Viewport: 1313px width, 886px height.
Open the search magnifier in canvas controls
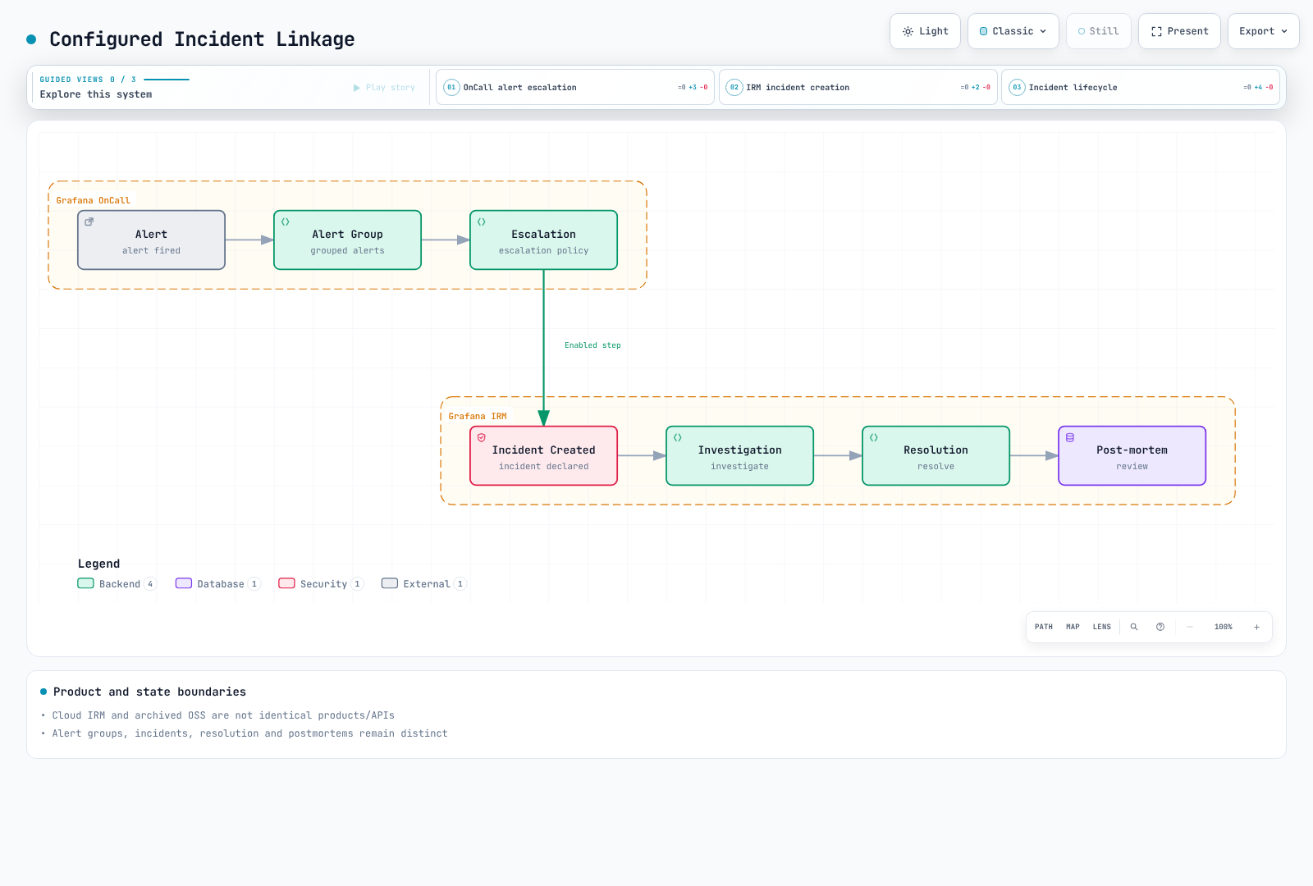[1134, 627]
